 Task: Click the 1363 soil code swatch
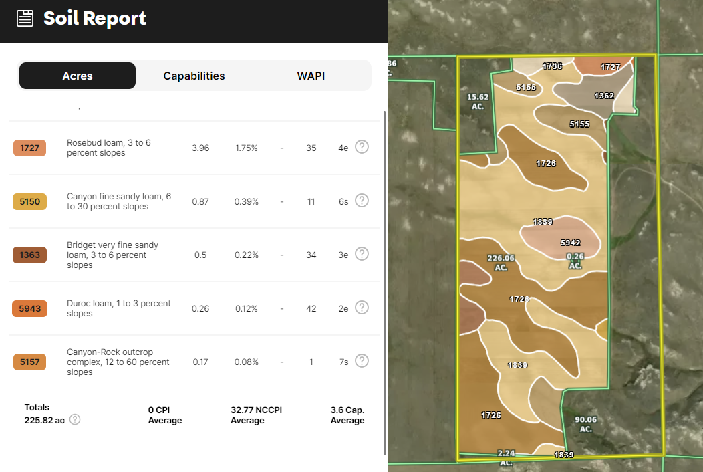tap(29, 255)
